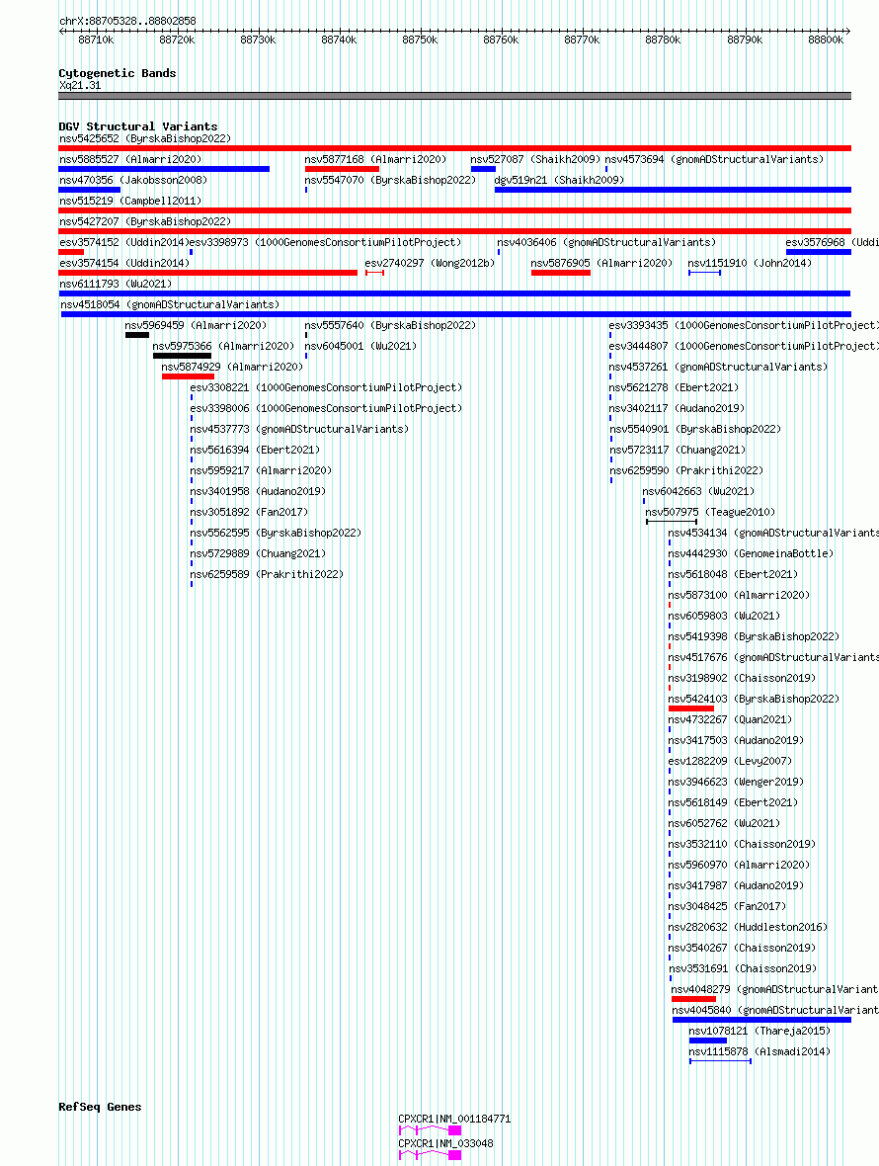
Task: Click nsv527087 (Shaikh2009) label
Action: [535, 159]
